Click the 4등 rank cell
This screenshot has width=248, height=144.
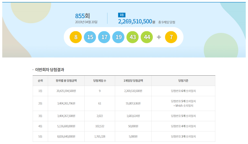coord(40,126)
